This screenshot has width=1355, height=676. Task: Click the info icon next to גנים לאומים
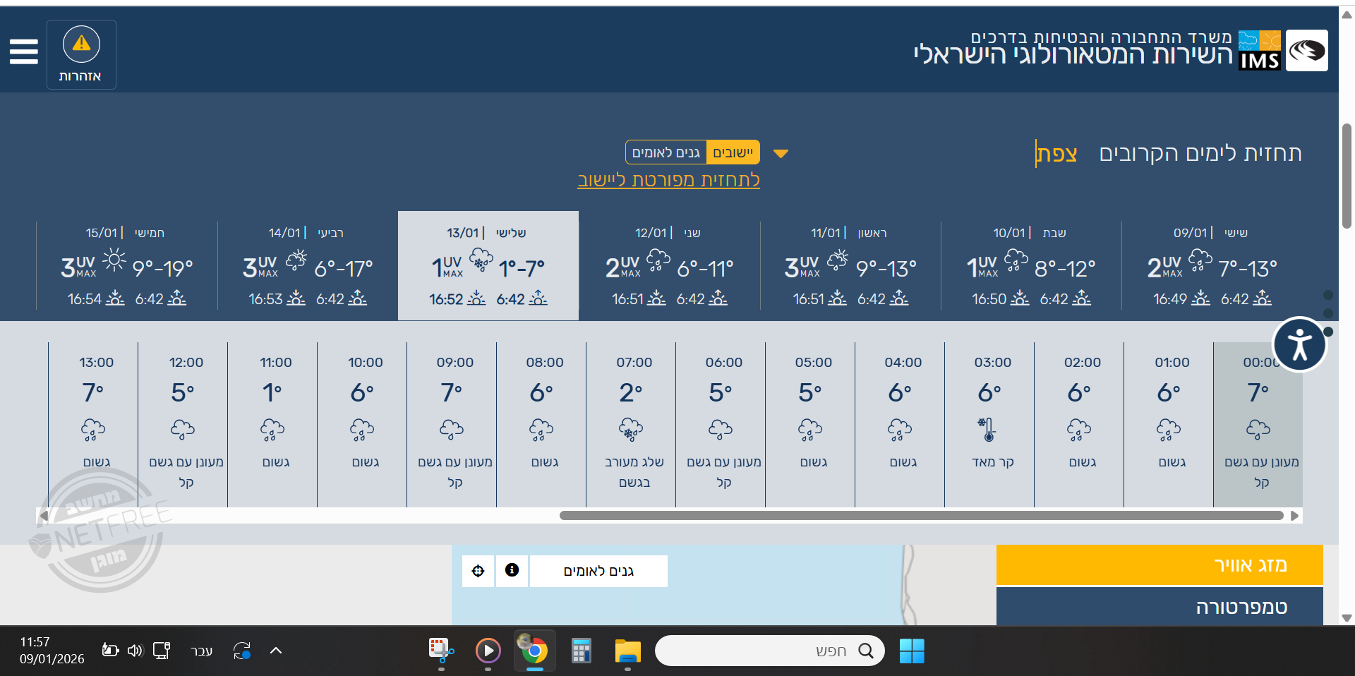coord(512,571)
